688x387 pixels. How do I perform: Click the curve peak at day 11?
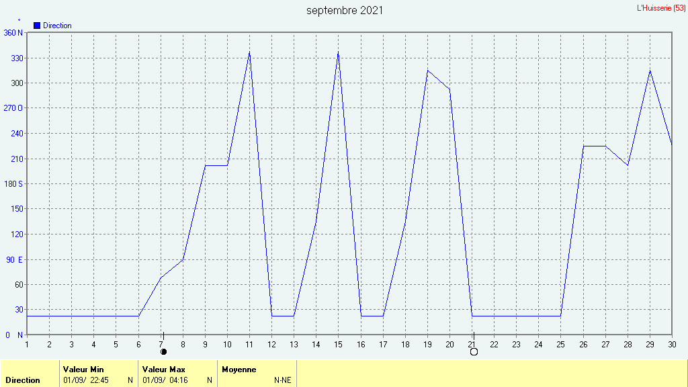coord(250,52)
